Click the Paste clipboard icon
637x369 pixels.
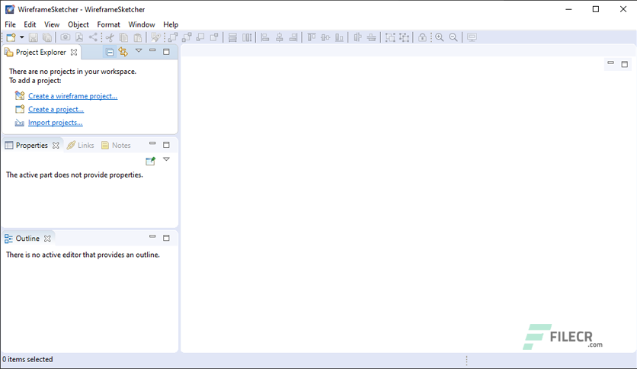pos(138,37)
